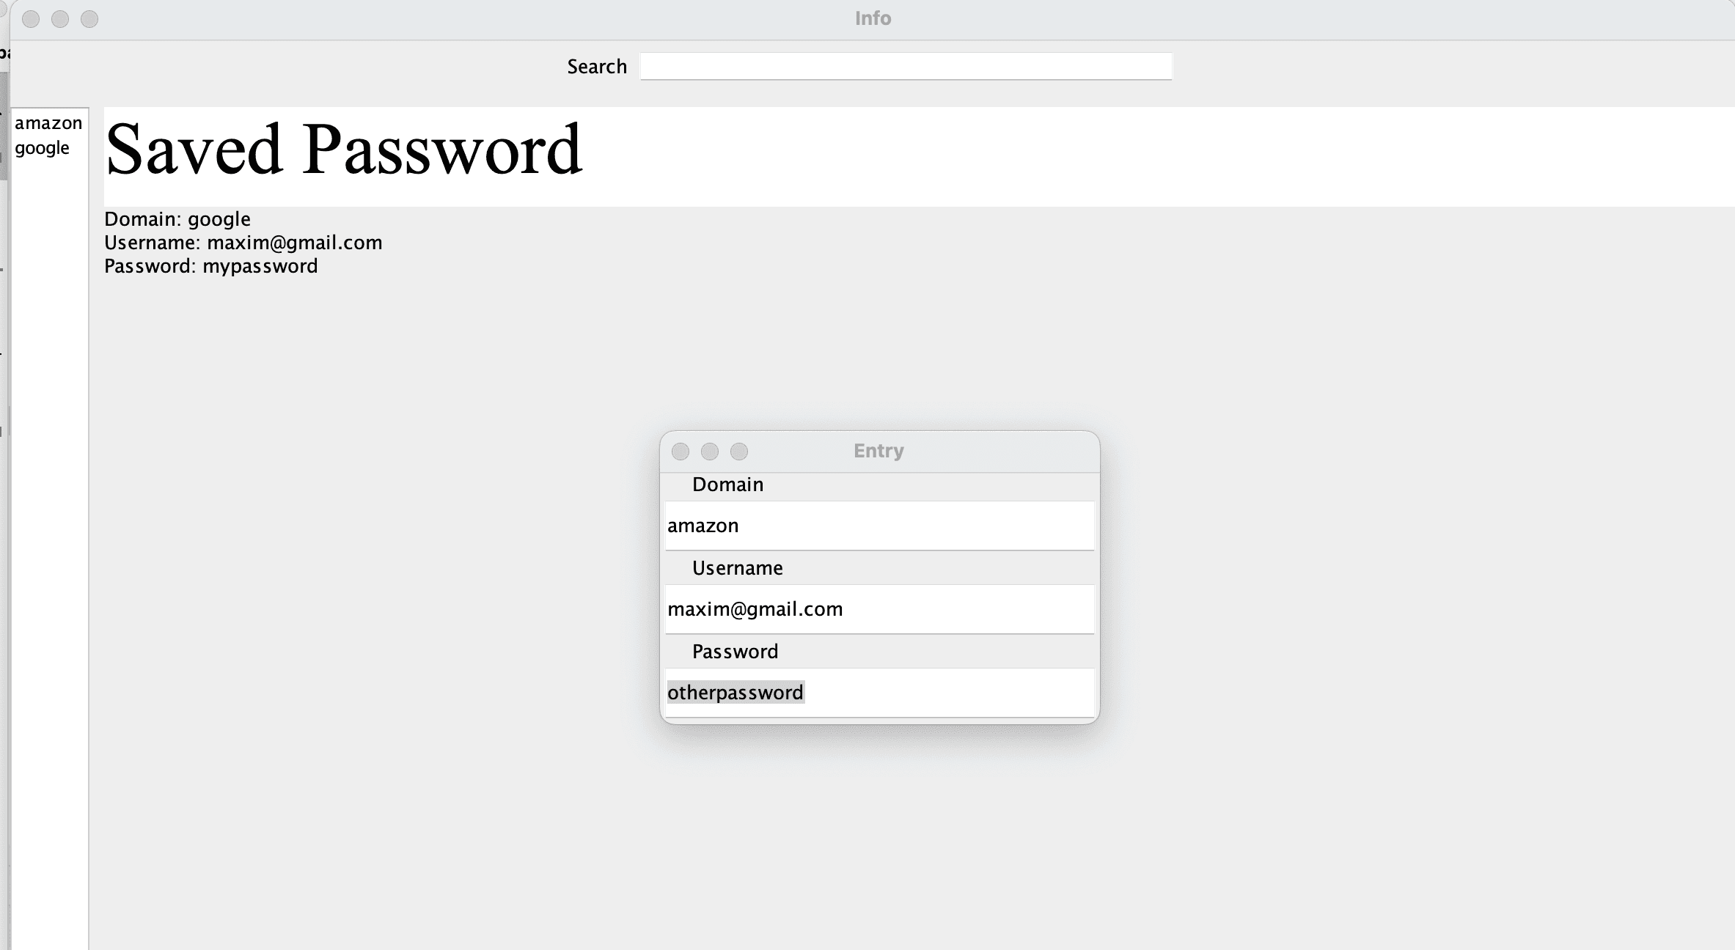Select the Entry dialog title bar
Viewport: 1735px width, 950px height.
(x=878, y=449)
